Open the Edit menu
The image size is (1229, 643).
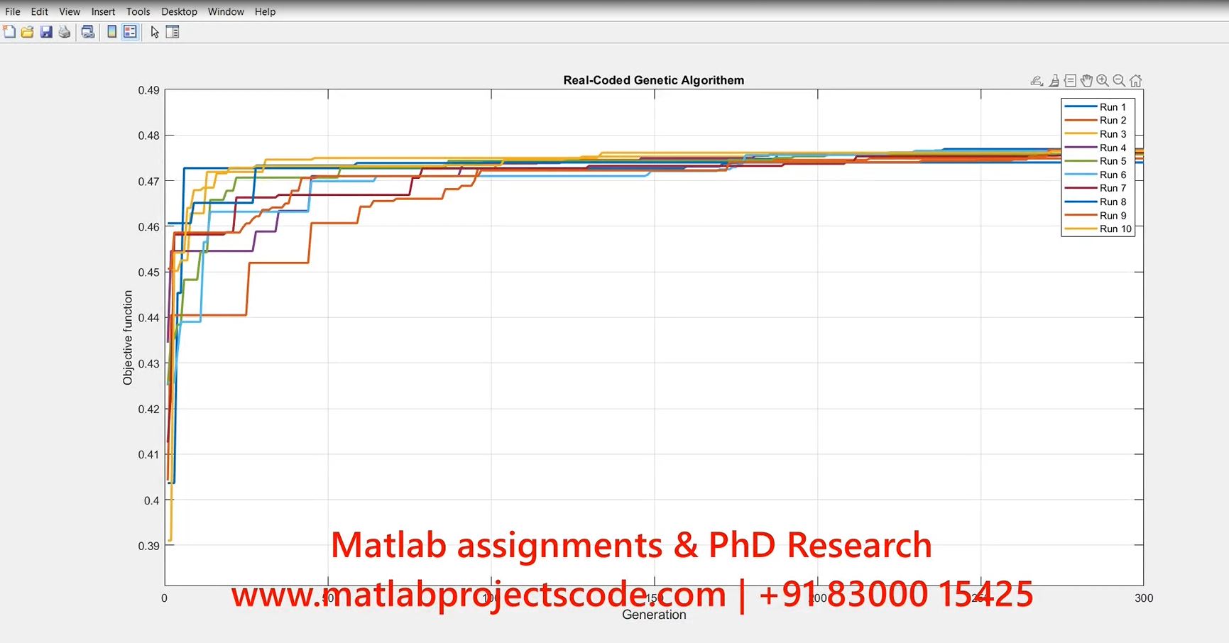[x=40, y=11]
